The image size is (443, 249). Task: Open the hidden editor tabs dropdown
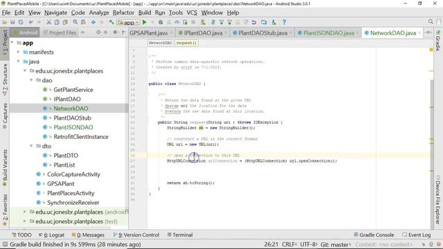pos(428,33)
